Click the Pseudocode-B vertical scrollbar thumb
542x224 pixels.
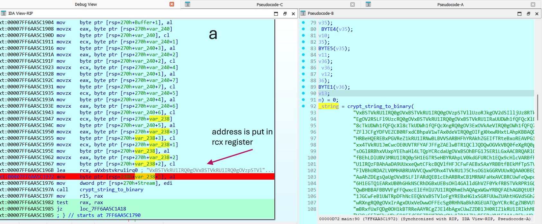pyautogui.click(x=537, y=107)
